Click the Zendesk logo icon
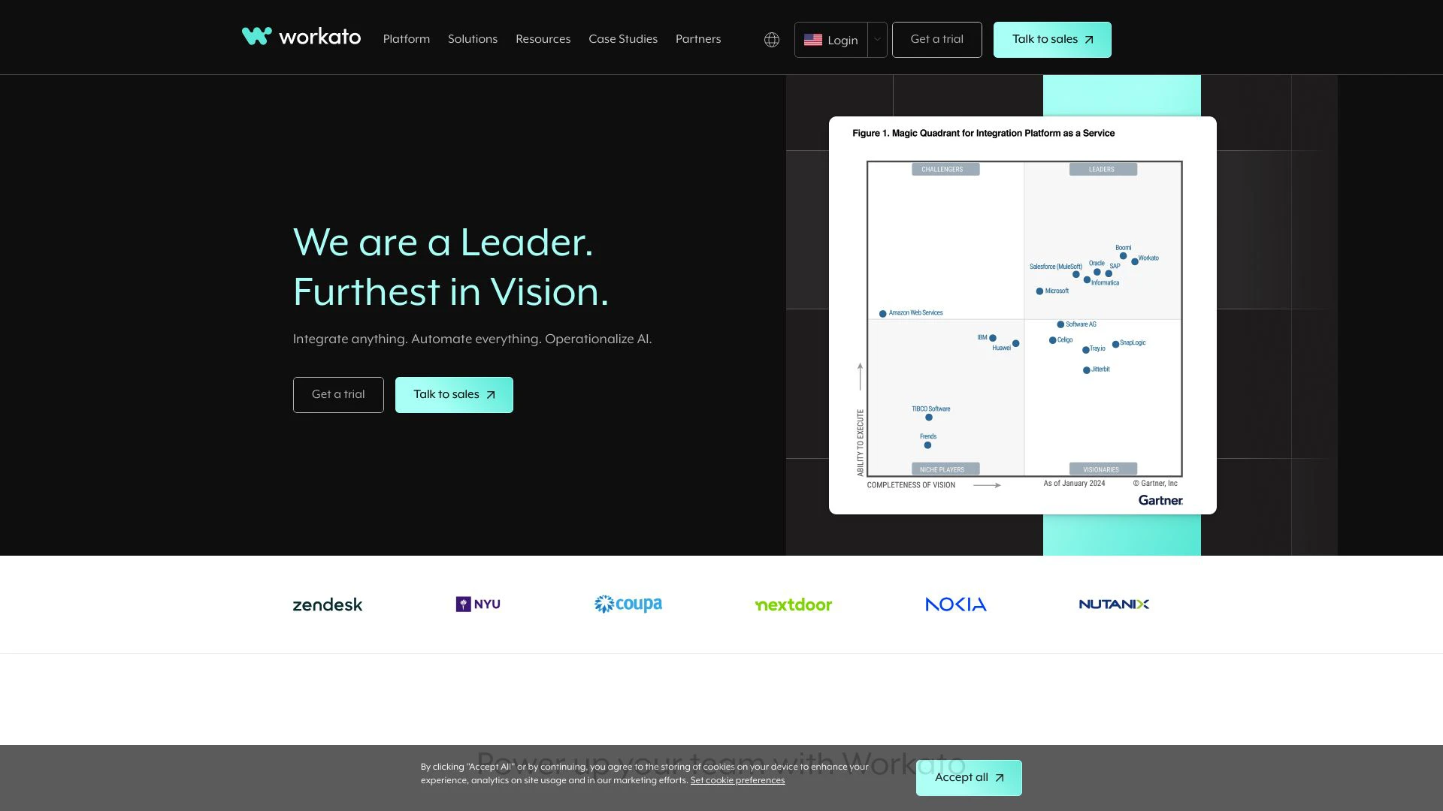 coord(327,604)
